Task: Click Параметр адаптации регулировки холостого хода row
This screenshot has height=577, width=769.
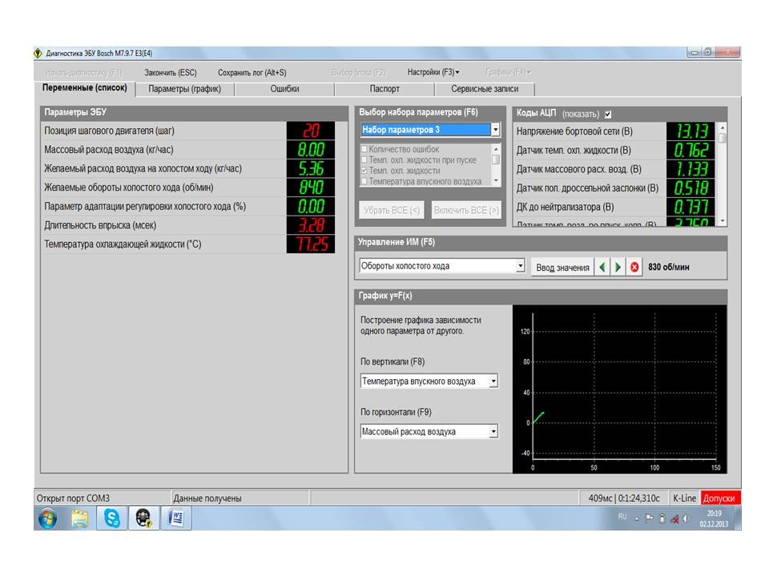Action: (188, 206)
